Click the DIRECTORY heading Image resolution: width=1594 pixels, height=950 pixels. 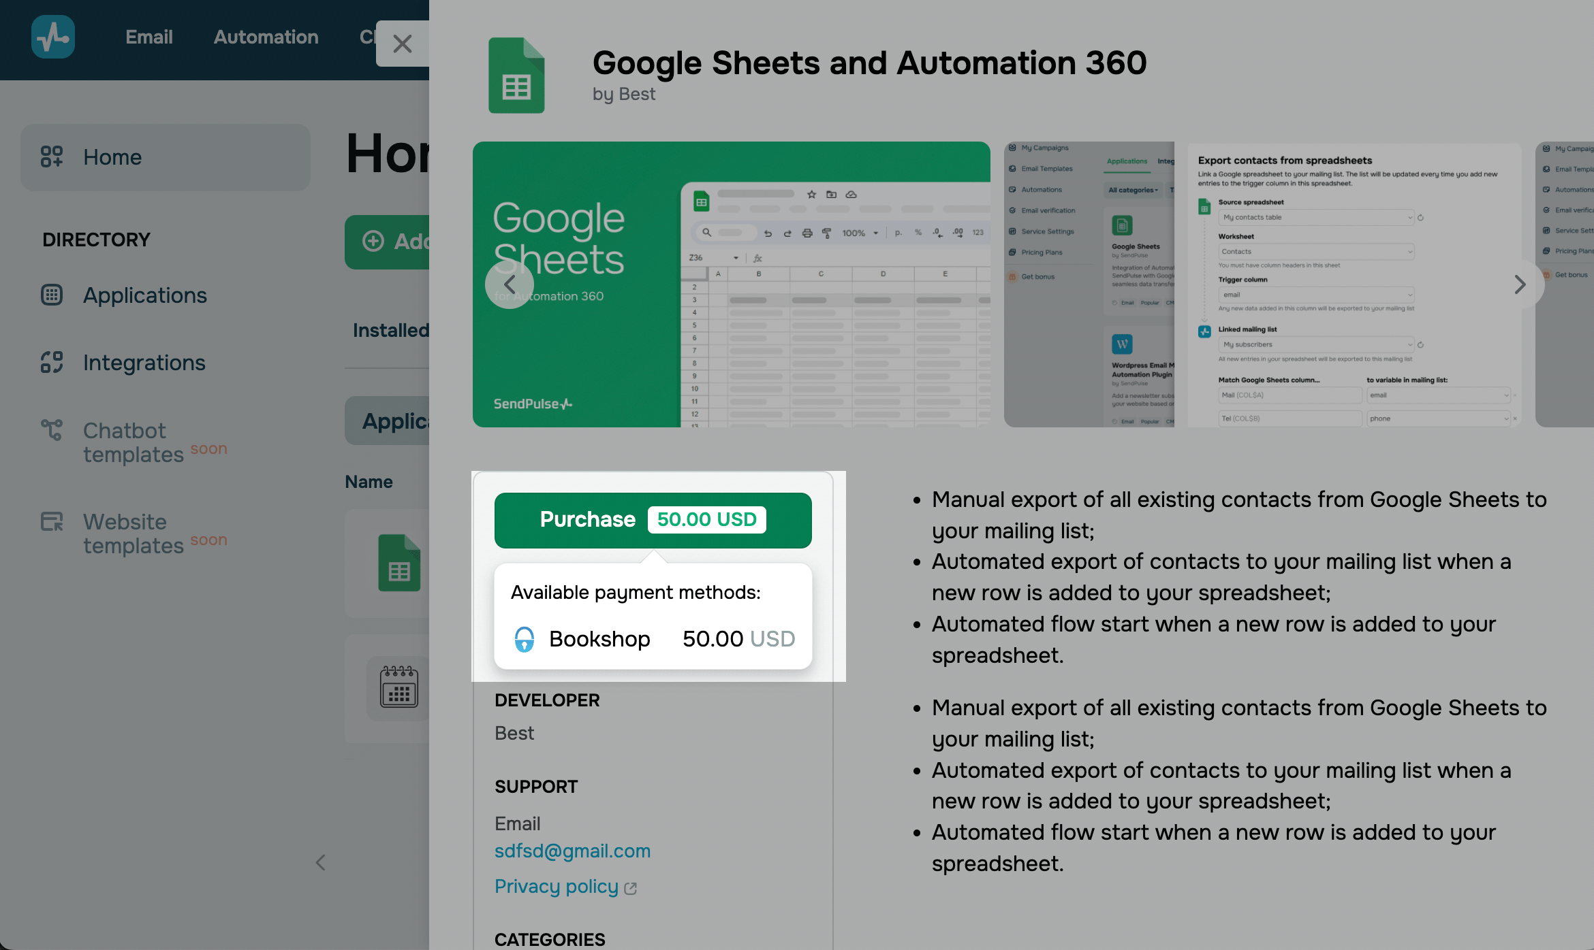click(x=96, y=240)
